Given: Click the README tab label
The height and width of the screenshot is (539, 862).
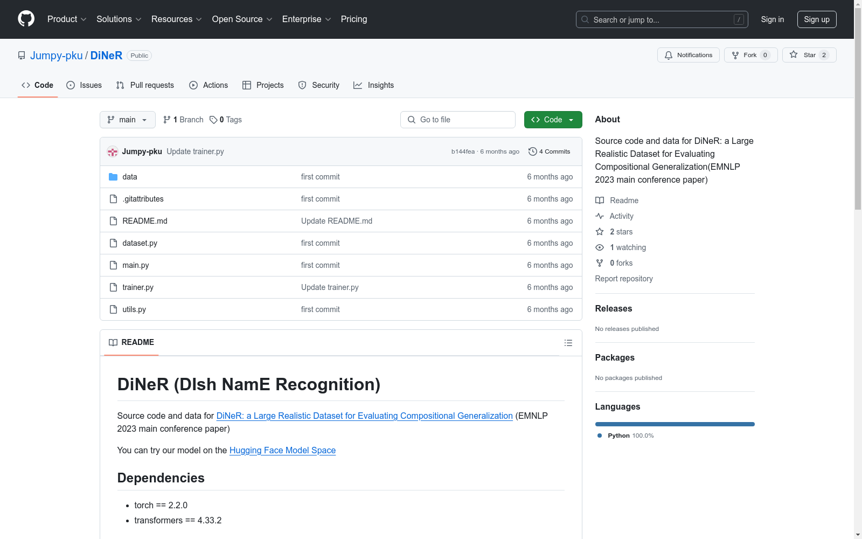Looking at the screenshot, I should [x=131, y=342].
